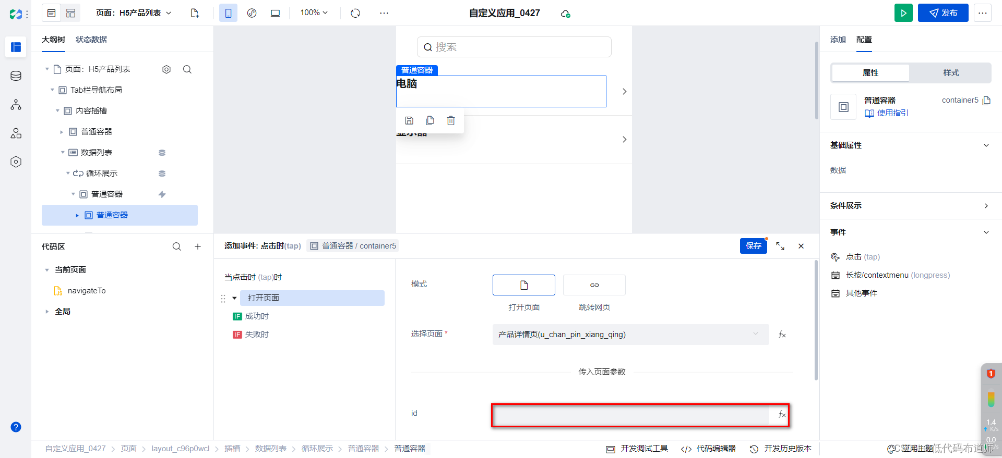The width and height of the screenshot is (1002, 458).
Task: Expand the selected 普通容器 node
Action: (x=77, y=215)
